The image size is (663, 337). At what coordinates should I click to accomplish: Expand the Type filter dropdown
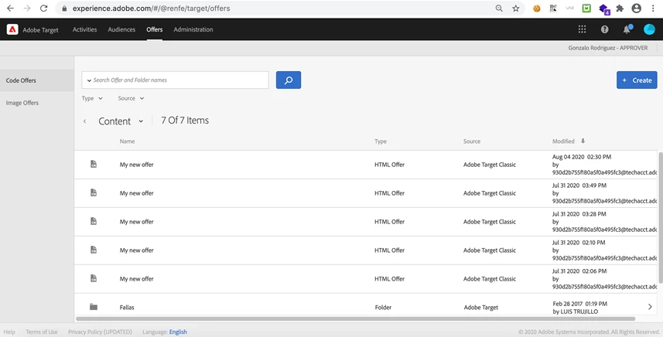click(92, 98)
